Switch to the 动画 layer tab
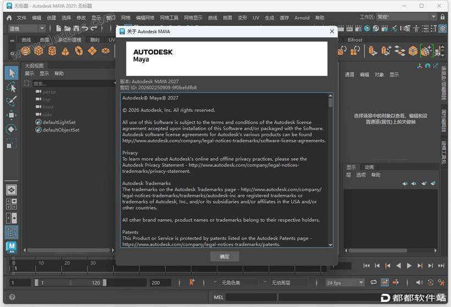 click(369, 167)
